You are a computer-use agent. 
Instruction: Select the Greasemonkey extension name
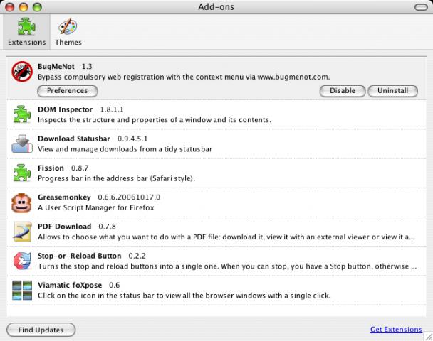pyautogui.click(x=64, y=197)
